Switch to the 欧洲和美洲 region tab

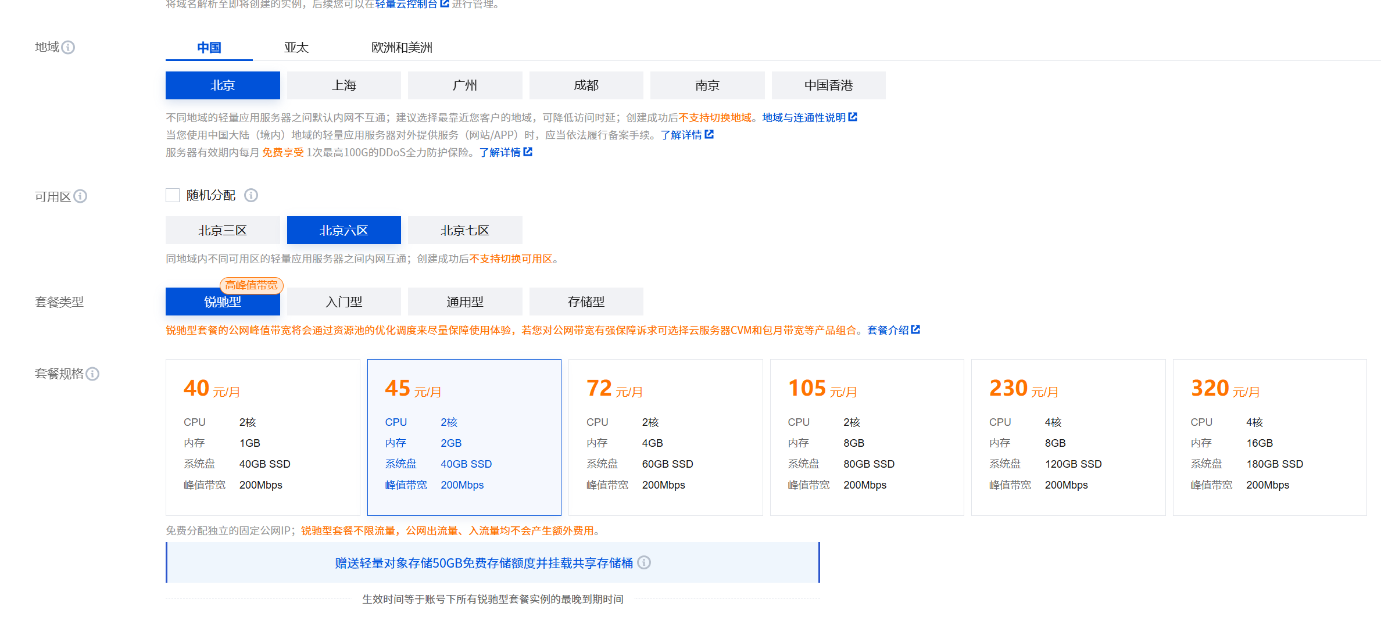coord(400,47)
